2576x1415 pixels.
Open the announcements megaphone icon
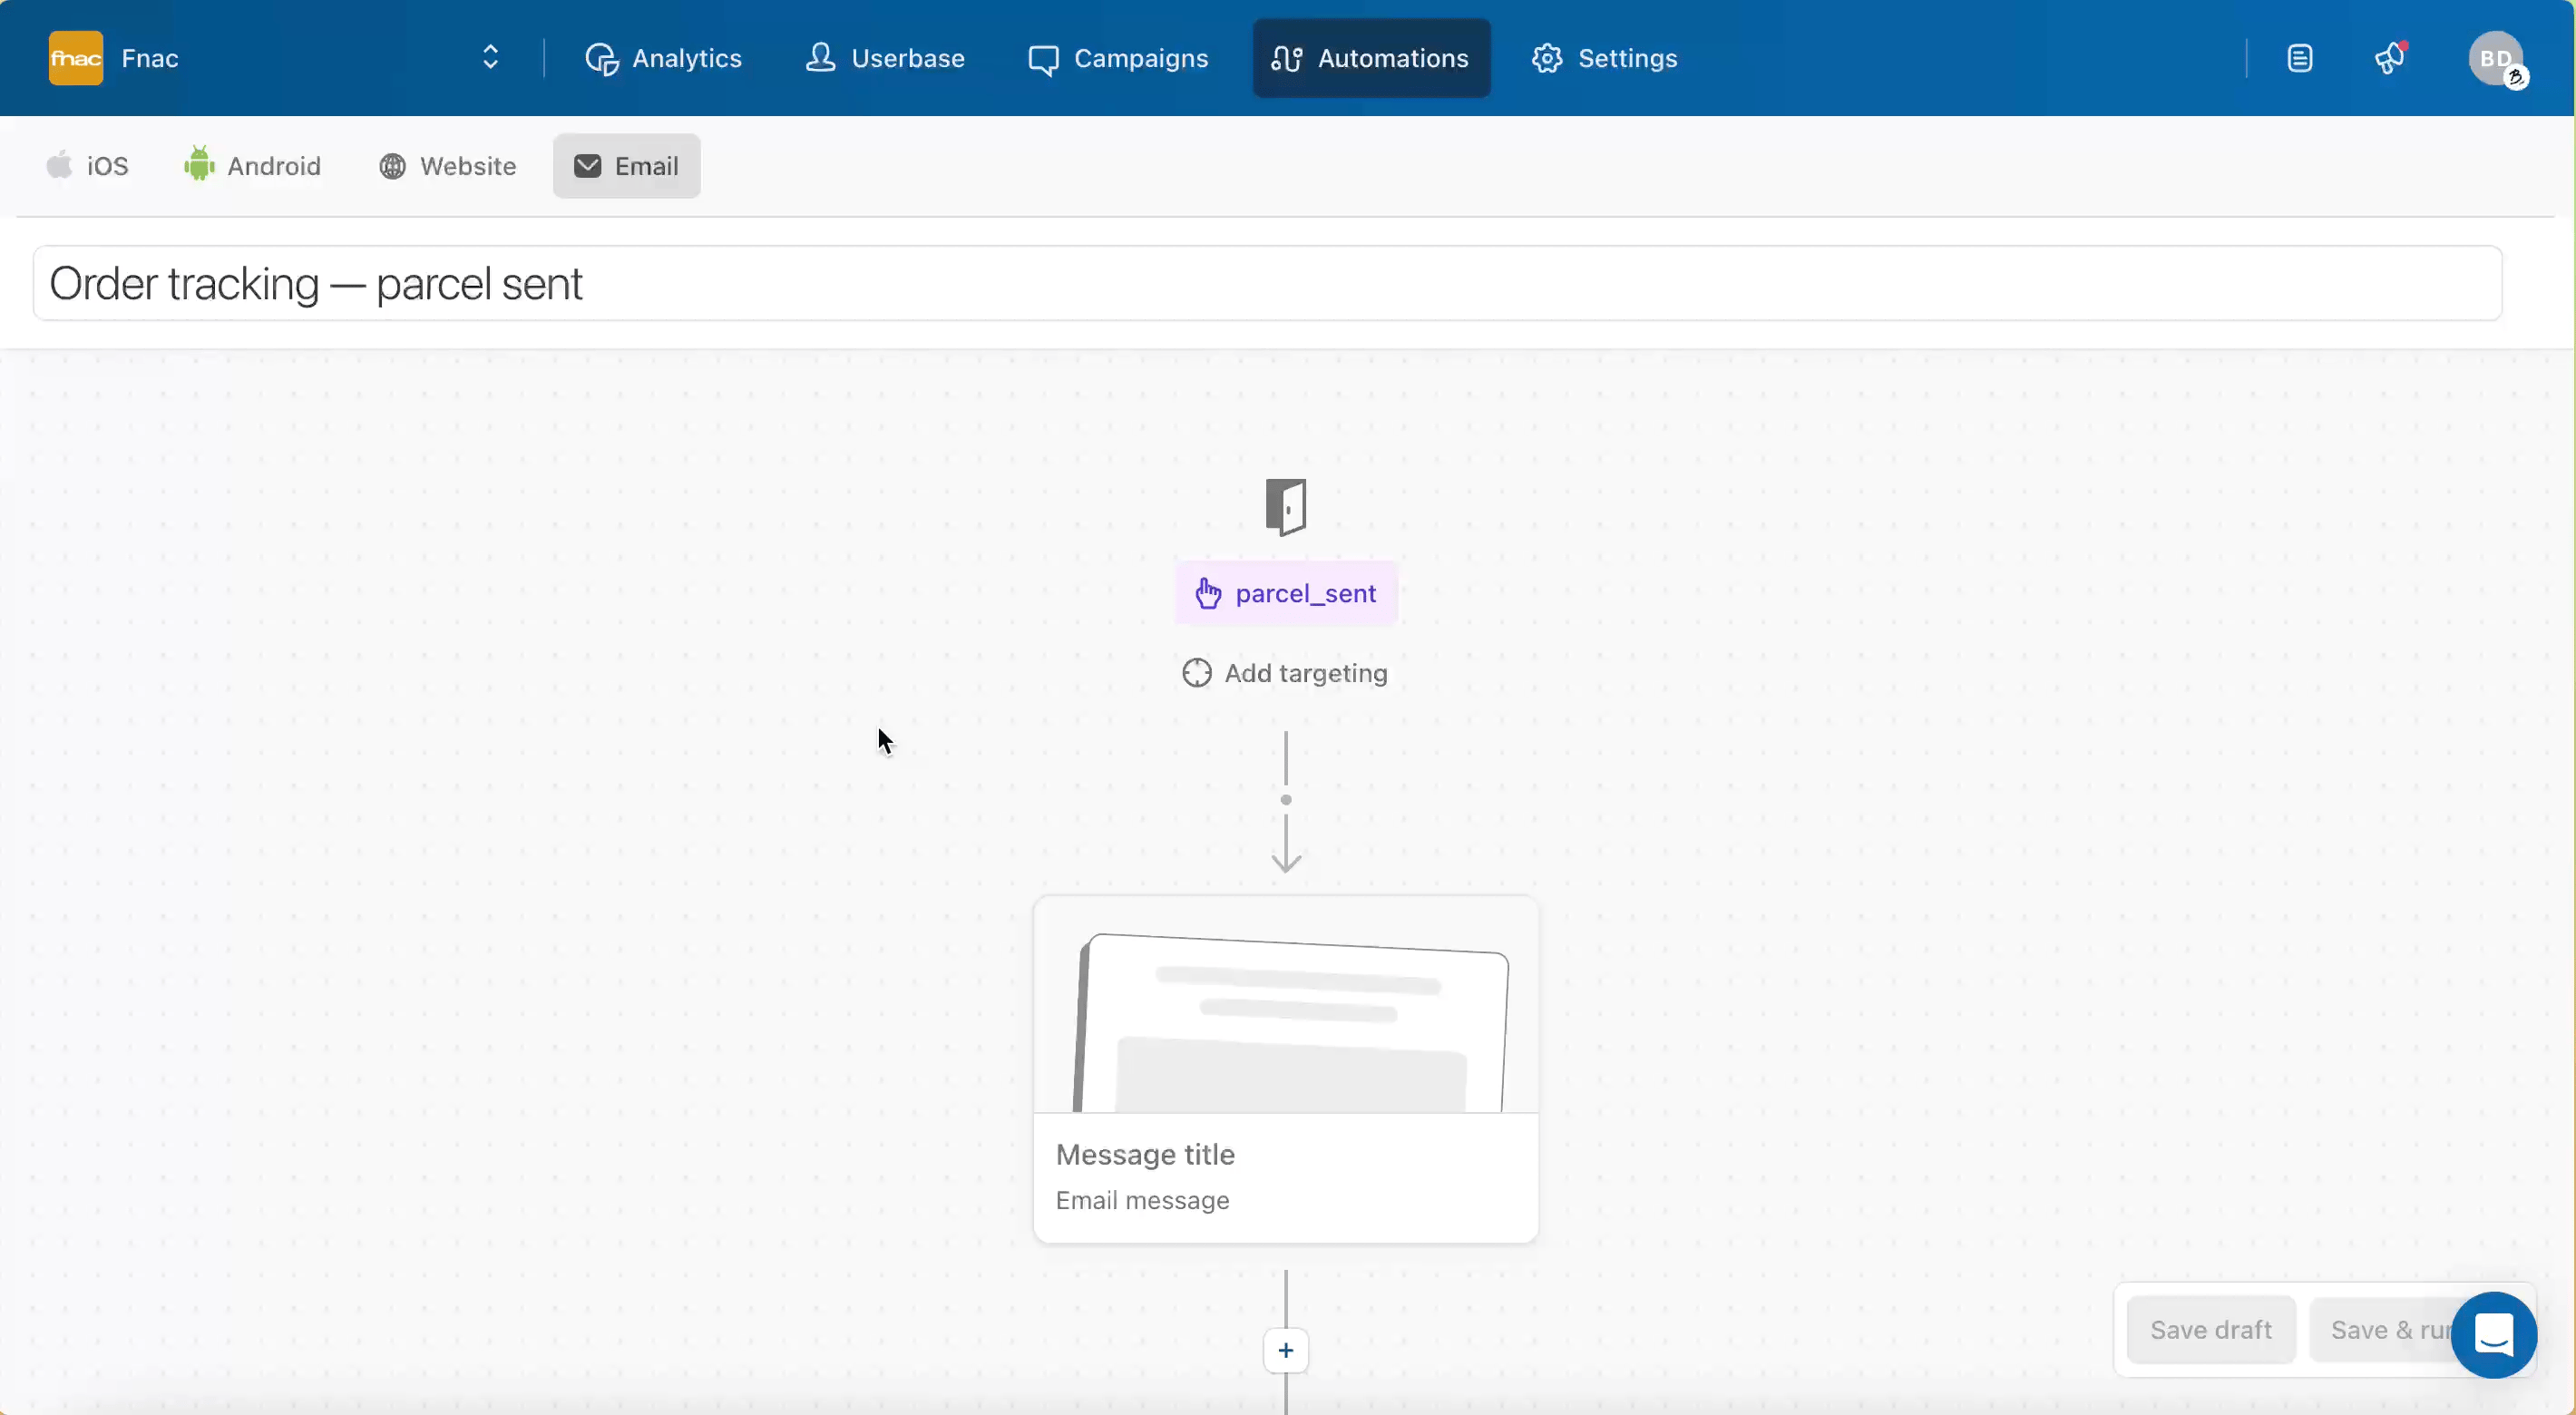click(x=2389, y=58)
